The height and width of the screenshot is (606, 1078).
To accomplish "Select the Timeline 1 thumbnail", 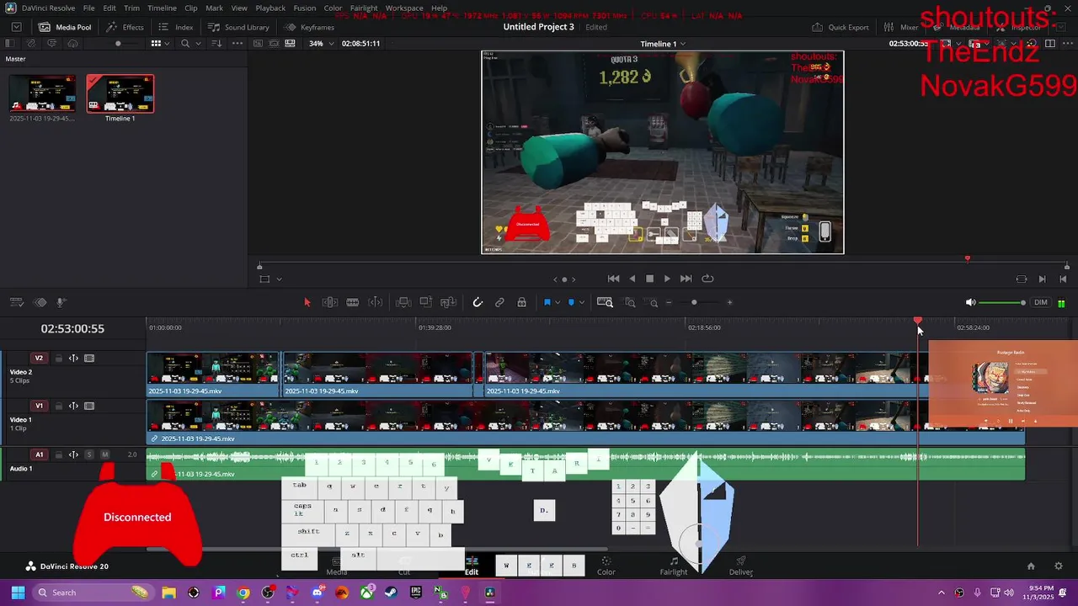I will 120,93.
